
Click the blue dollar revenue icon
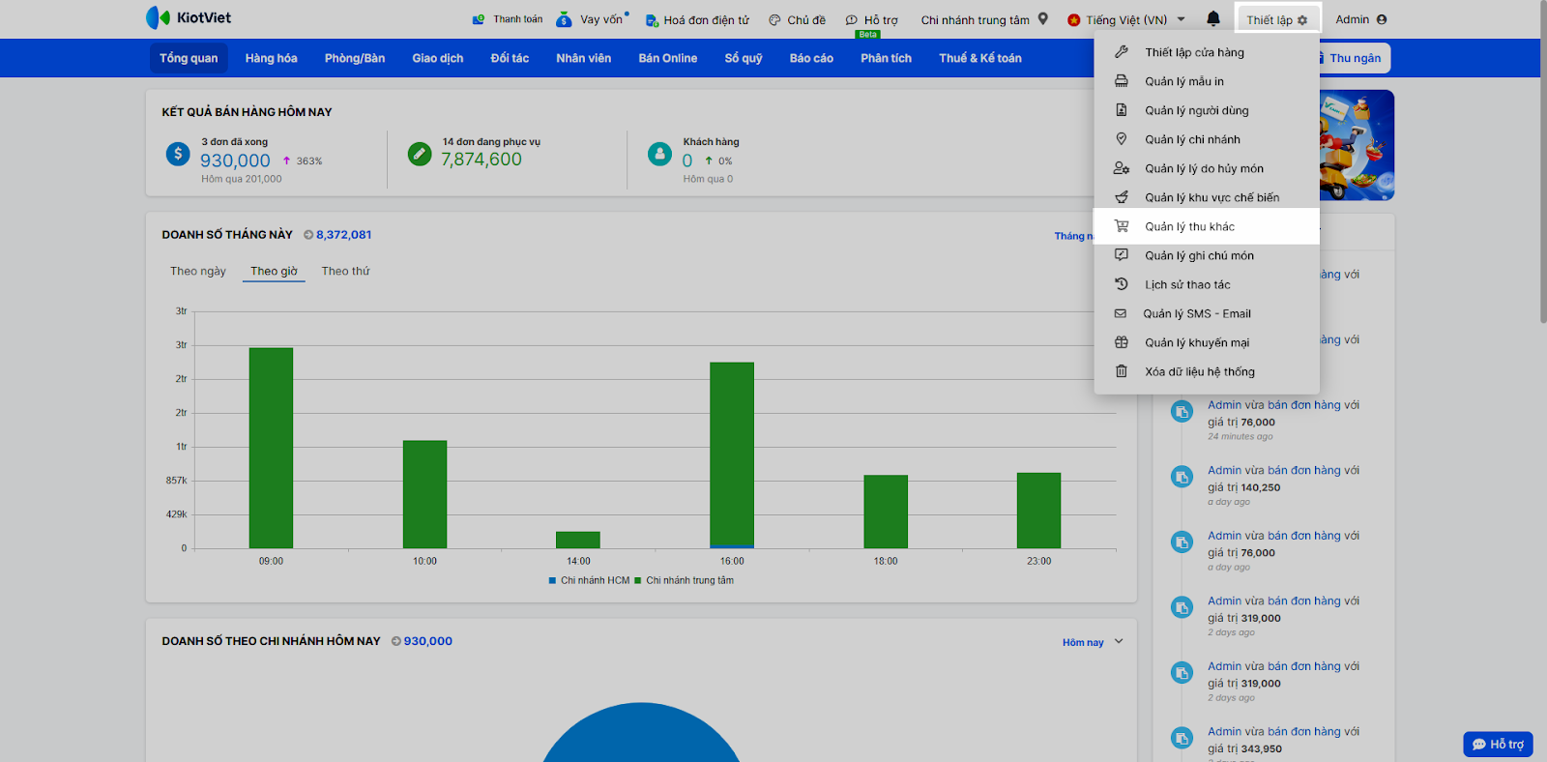pyautogui.click(x=178, y=154)
